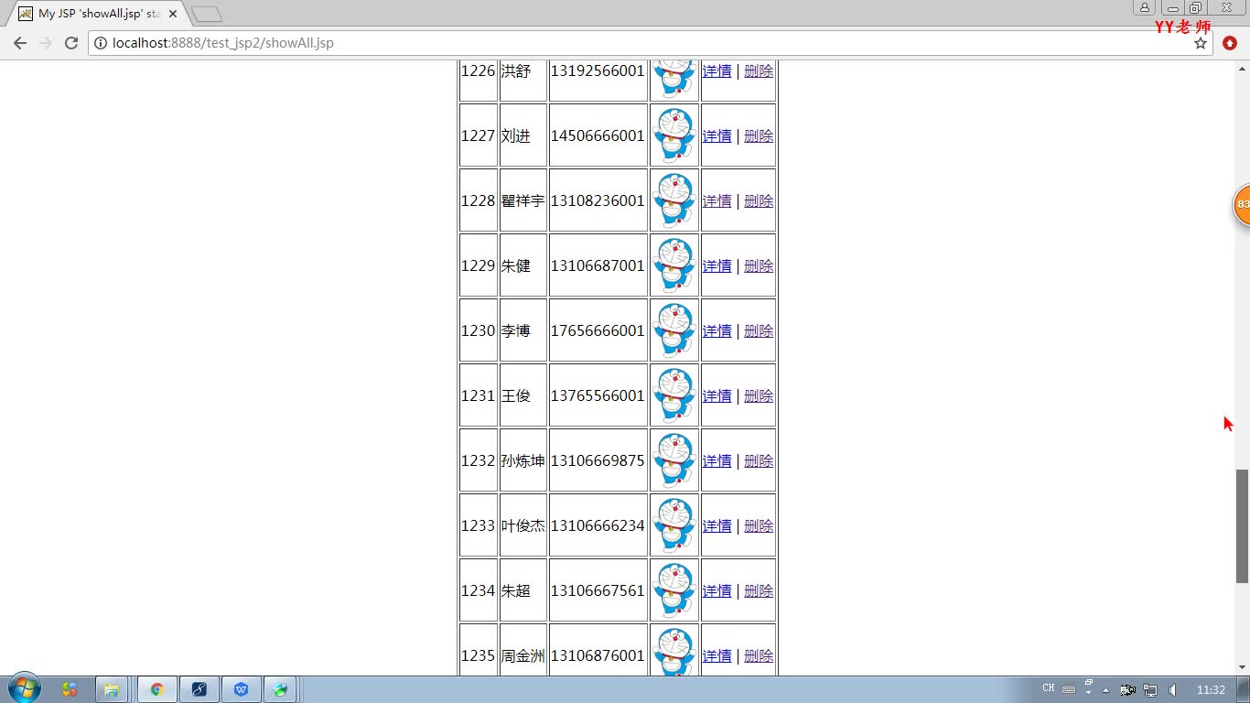Screen dimensions: 1250x703
Task: Switch to Chrome in the taskbar
Action: [x=156, y=689]
